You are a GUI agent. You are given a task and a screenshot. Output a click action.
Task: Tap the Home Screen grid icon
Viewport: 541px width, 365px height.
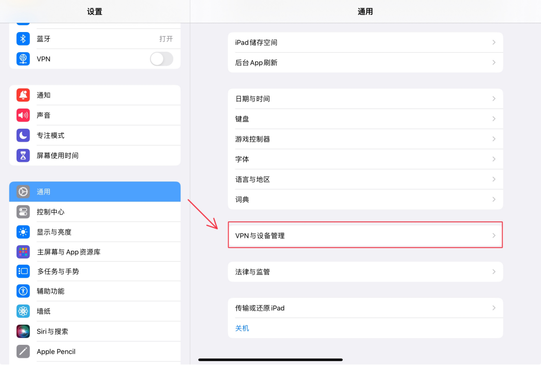23,252
